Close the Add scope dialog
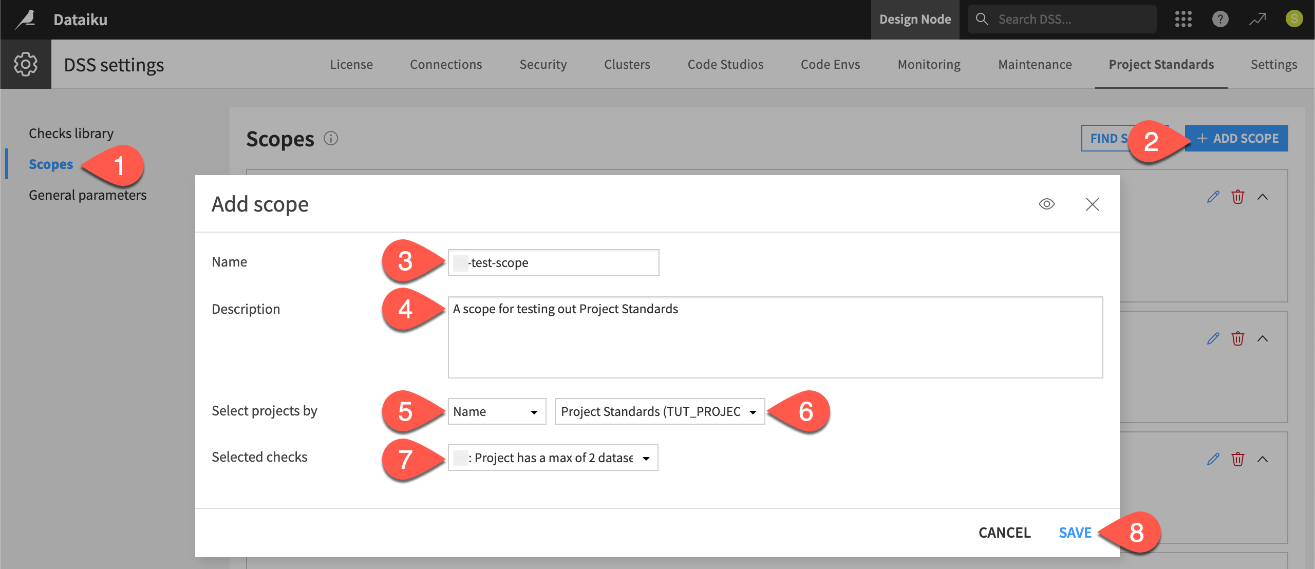1315x569 pixels. click(1092, 204)
